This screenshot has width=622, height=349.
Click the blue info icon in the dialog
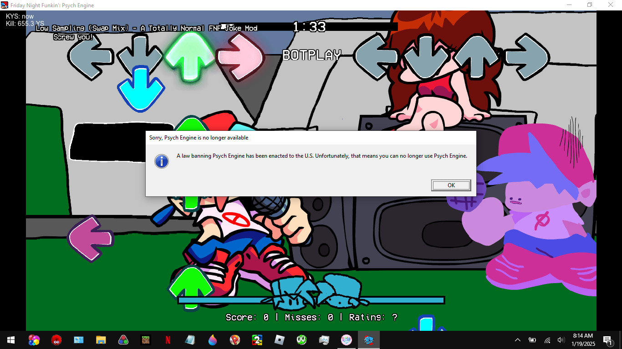(162, 161)
